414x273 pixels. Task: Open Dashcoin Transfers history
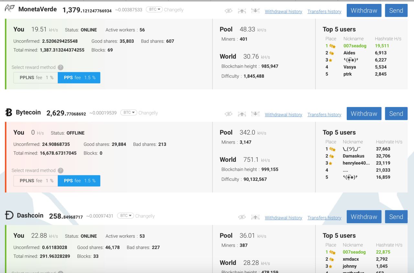(324, 218)
